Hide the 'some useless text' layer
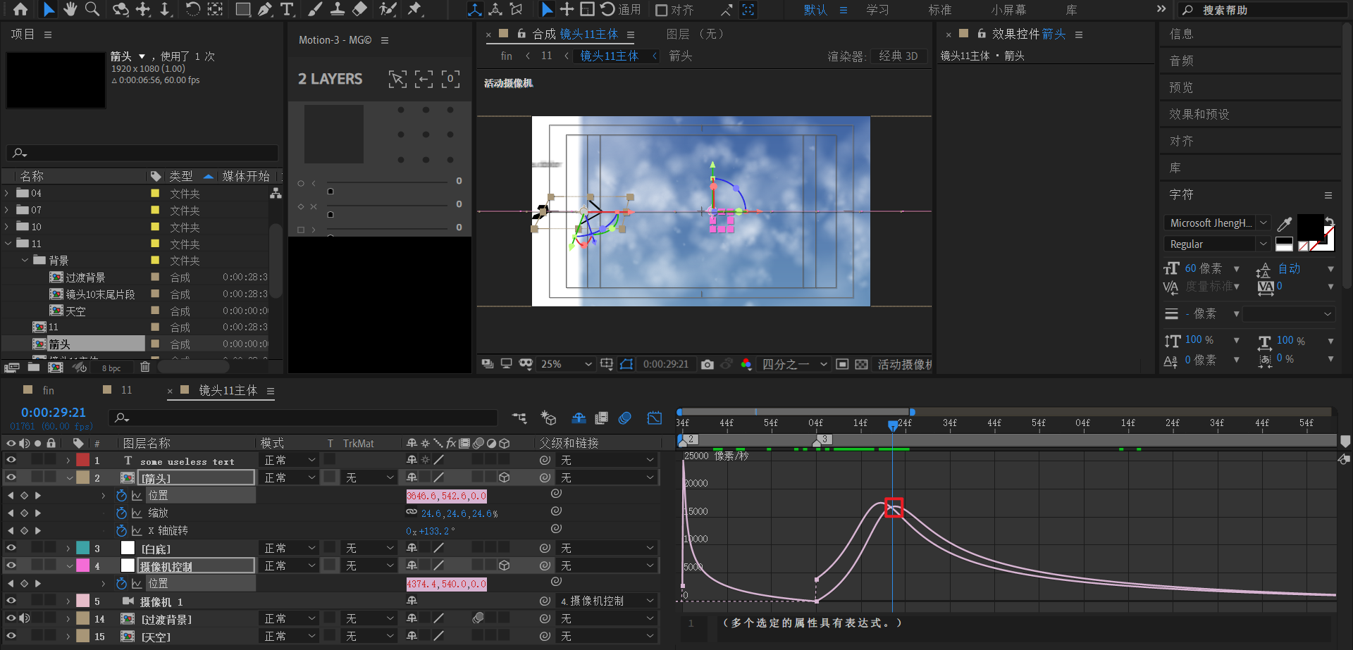Viewport: 1353px width, 650px height. 11,460
